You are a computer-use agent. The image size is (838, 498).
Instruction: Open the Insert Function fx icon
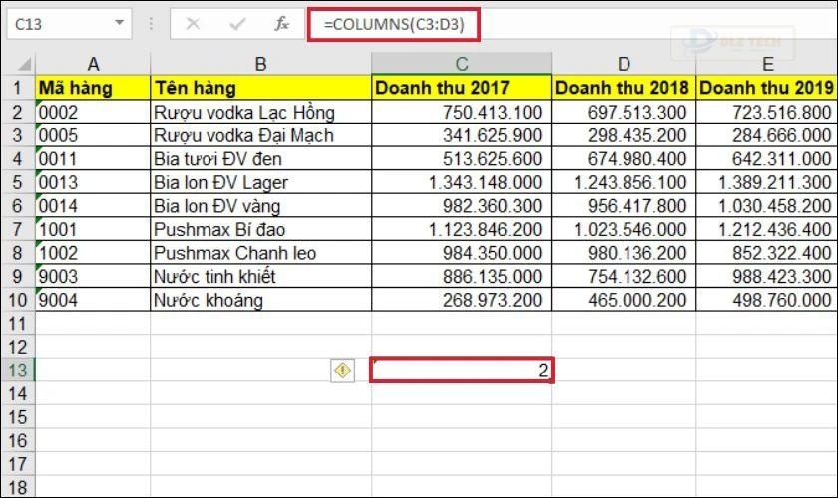pos(281,24)
